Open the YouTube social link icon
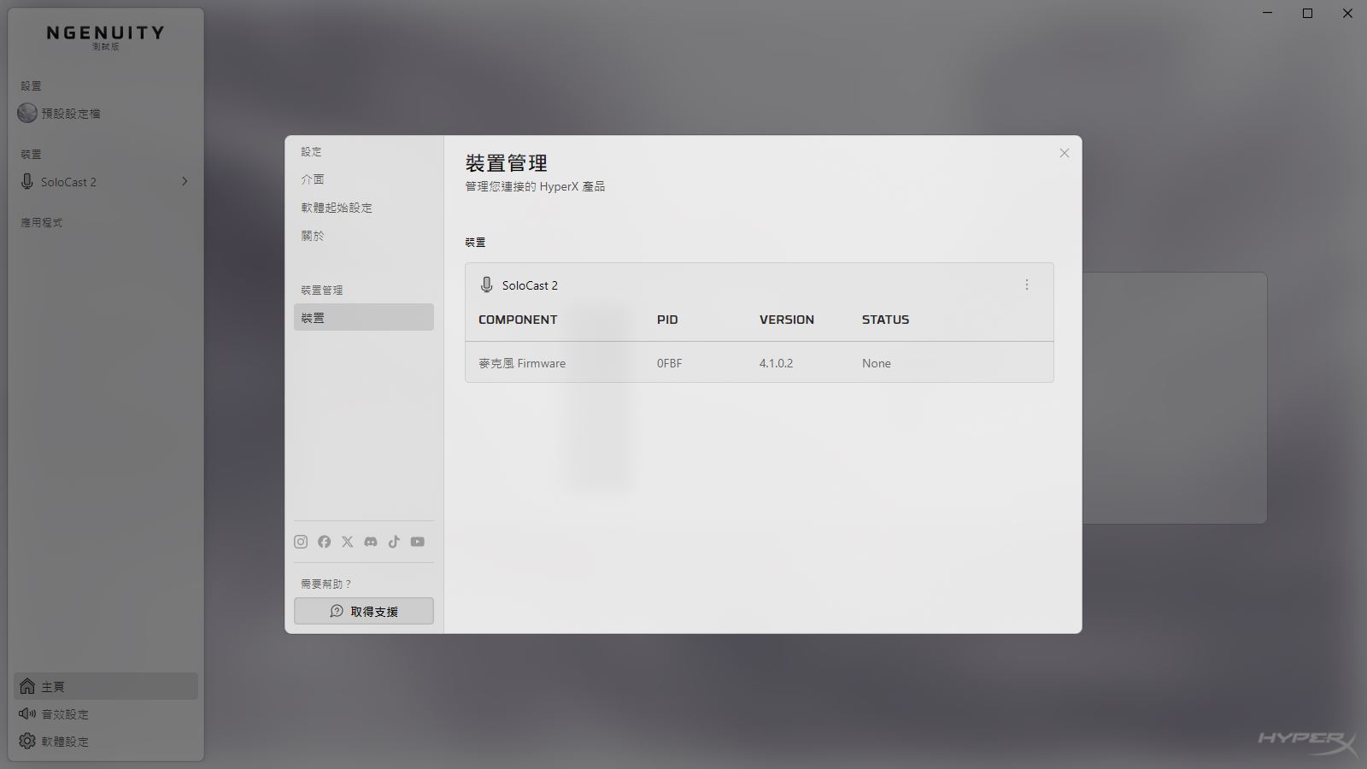This screenshot has height=769, width=1367. click(417, 542)
